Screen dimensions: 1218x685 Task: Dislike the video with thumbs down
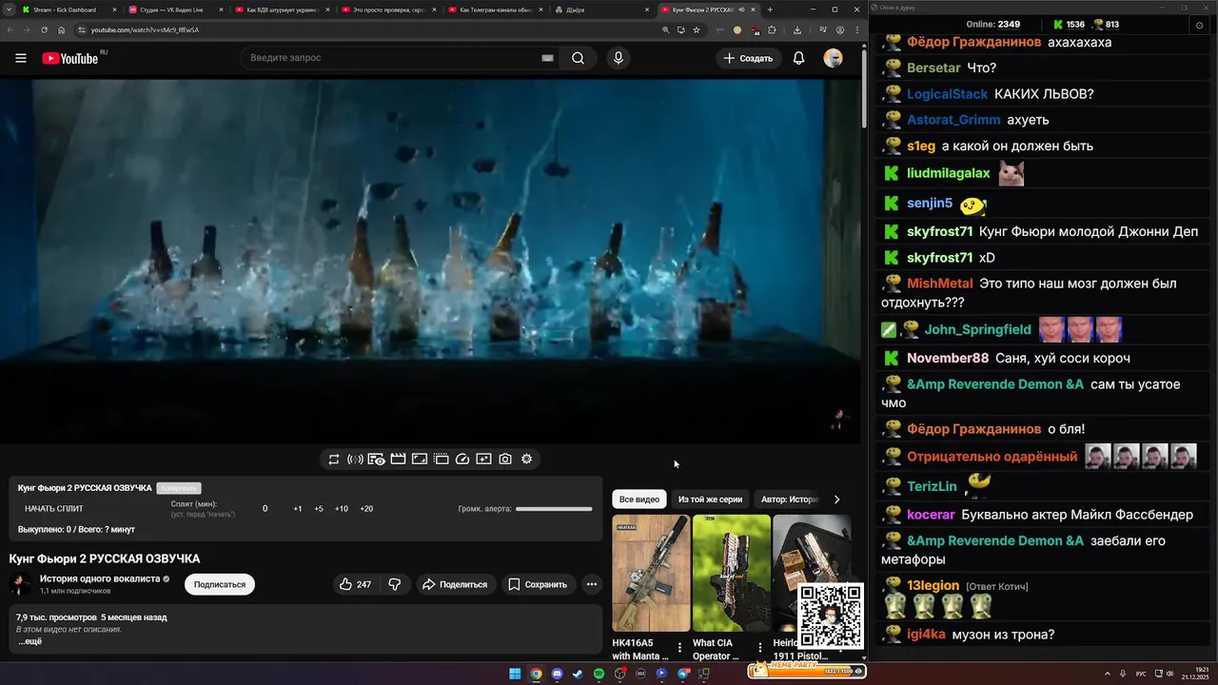click(395, 584)
